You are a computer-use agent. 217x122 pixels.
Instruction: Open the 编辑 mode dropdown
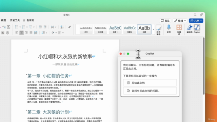coord(180,21)
